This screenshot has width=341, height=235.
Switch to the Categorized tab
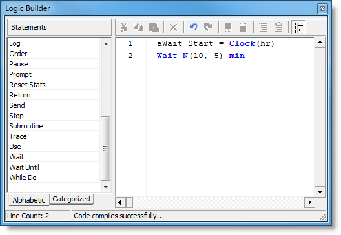[71, 199]
